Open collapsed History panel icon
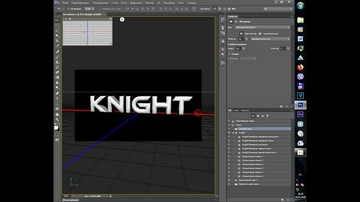The width and height of the screenshot is (360, 202). pos(223,20)
